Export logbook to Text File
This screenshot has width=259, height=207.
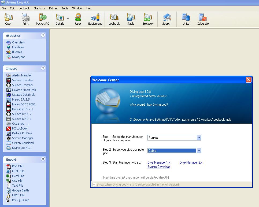coord(15,186)
